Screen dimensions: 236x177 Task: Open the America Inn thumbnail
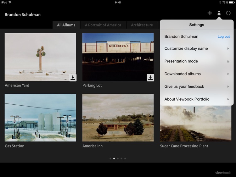click(x=118, y=118)
